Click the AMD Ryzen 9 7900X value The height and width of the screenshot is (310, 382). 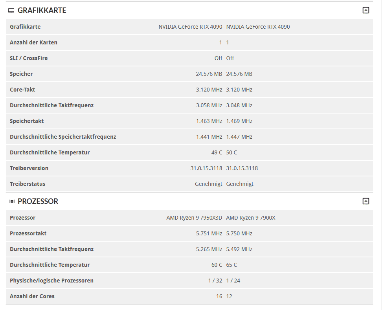point(251,218)
